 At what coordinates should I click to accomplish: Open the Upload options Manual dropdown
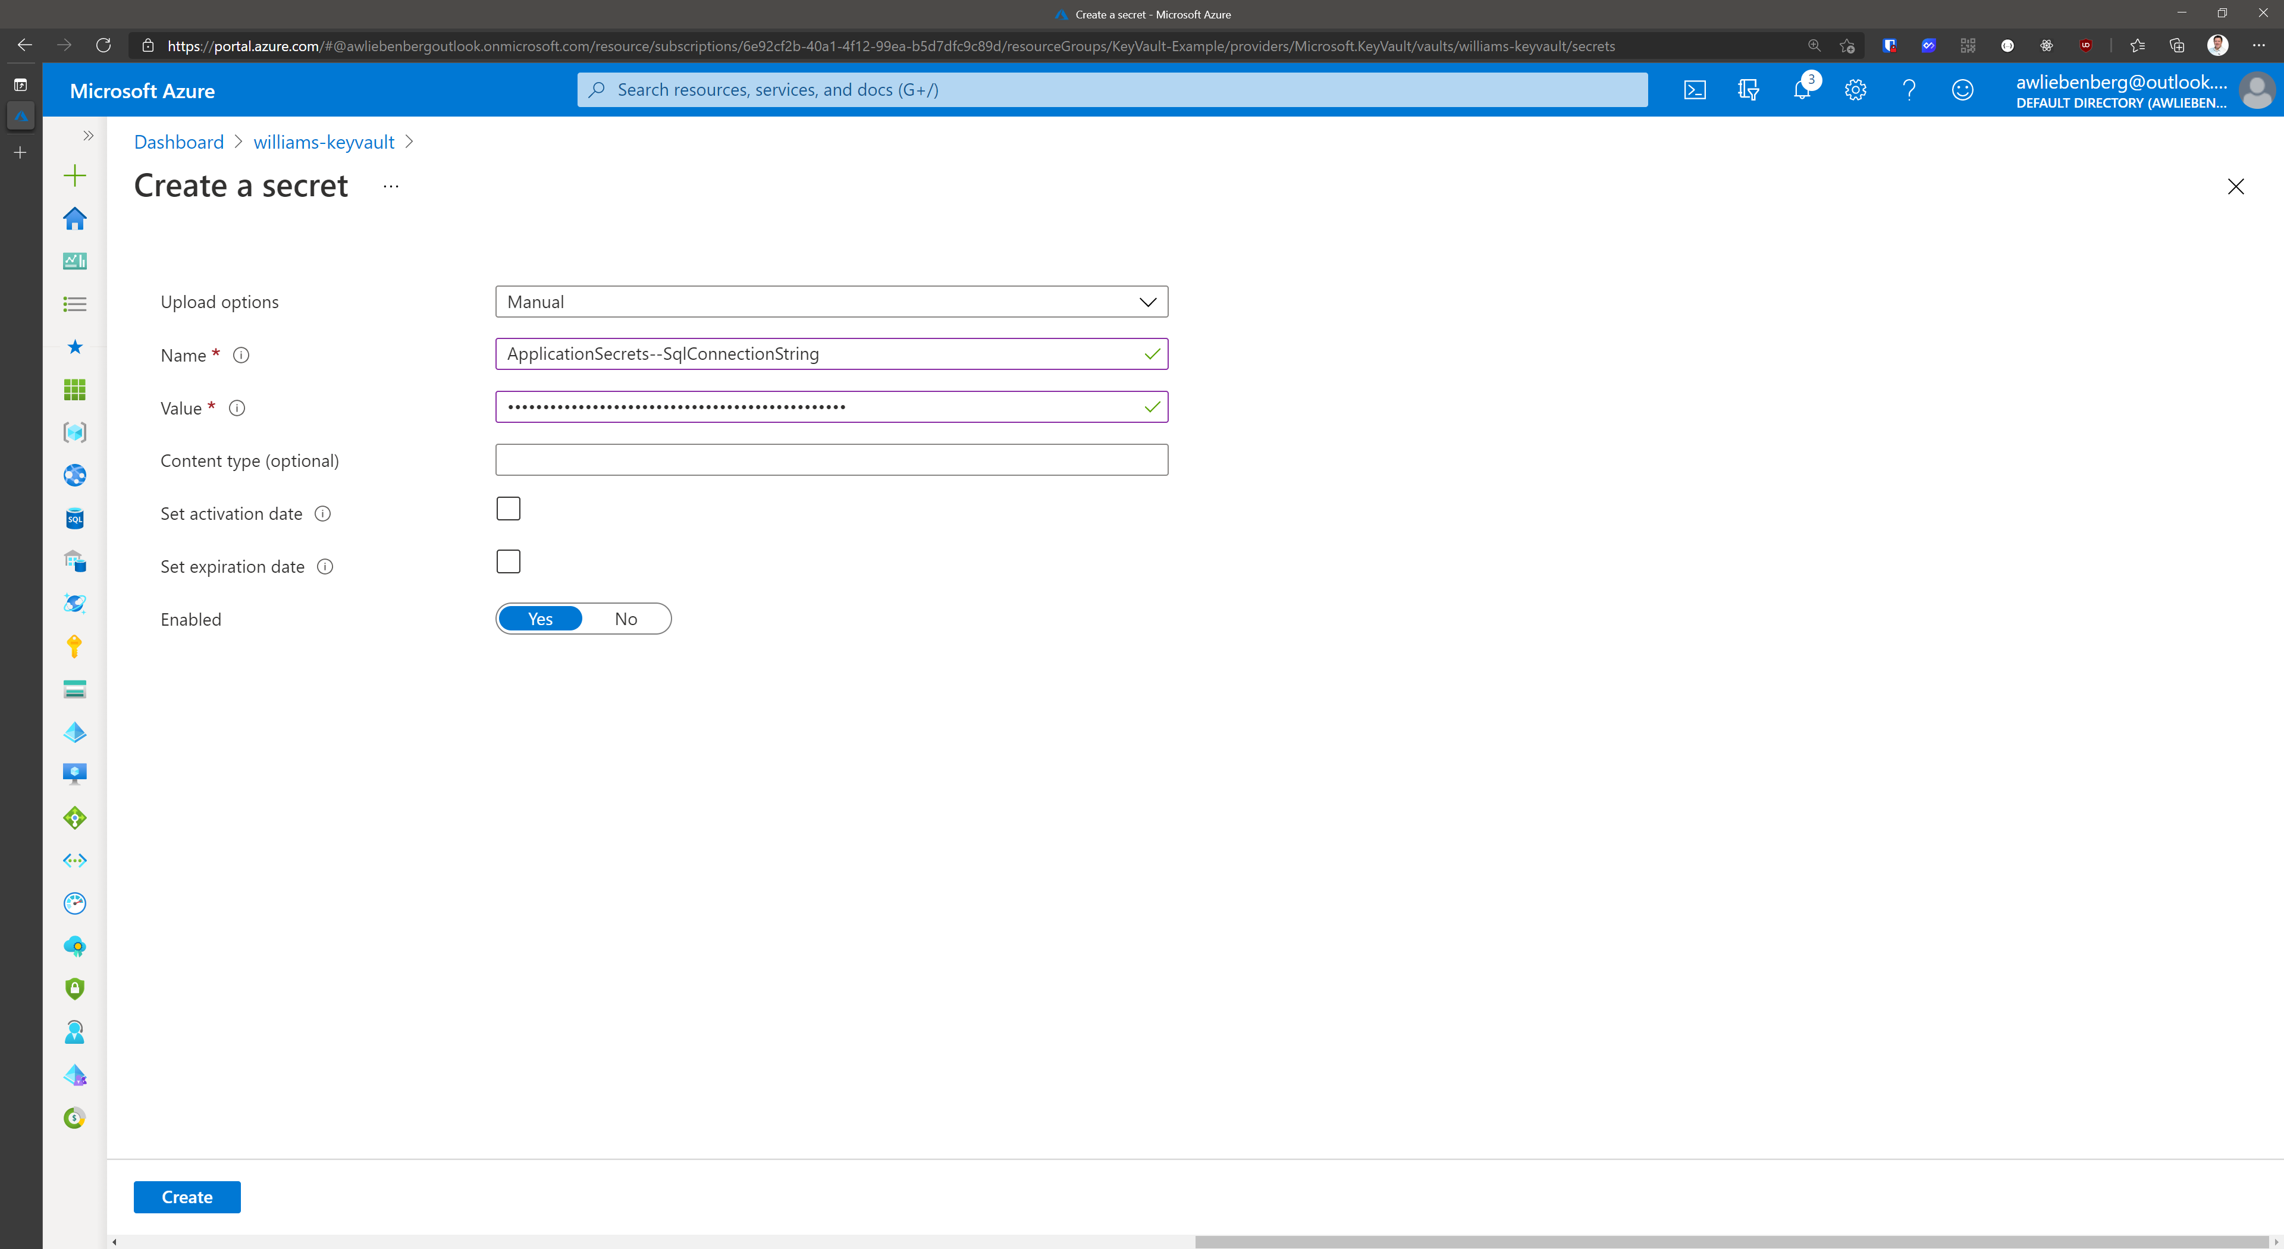[x=832, y=302]
